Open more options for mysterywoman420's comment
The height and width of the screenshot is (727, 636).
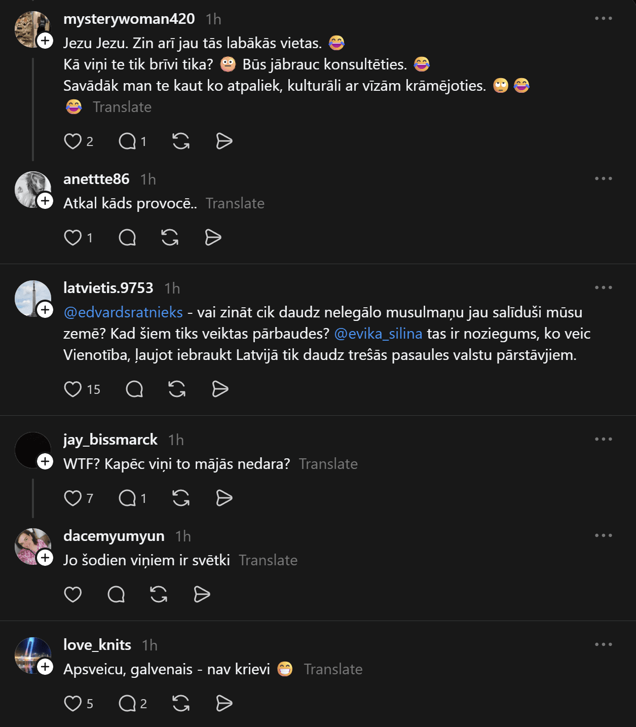tap(603, 19)
